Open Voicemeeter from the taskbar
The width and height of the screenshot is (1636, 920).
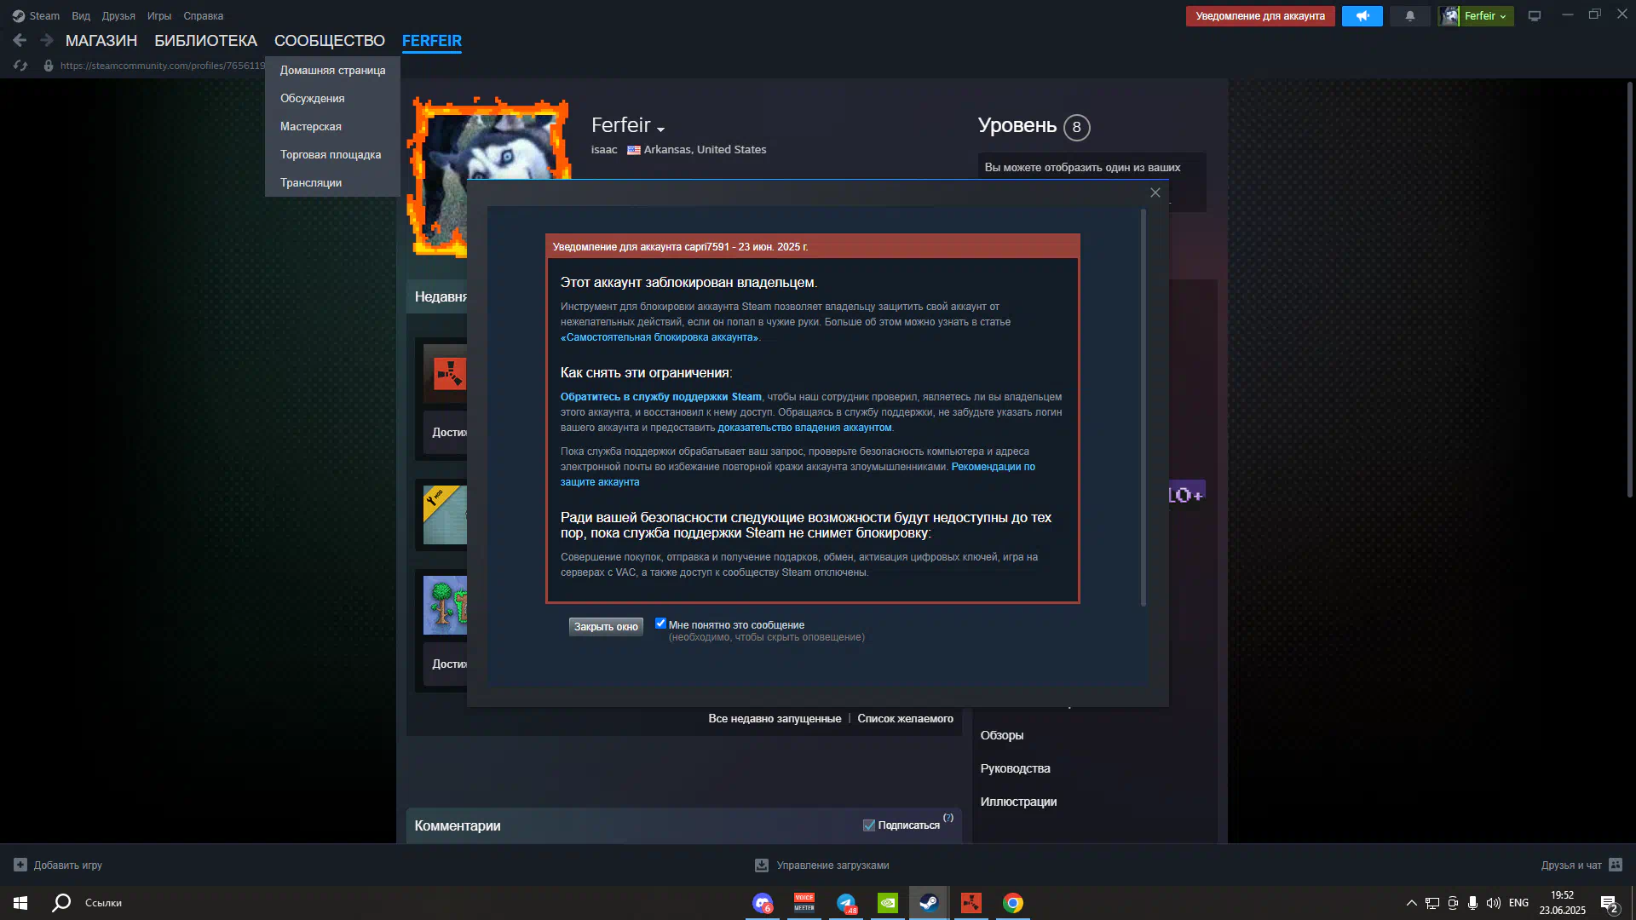tap(804, 903)
